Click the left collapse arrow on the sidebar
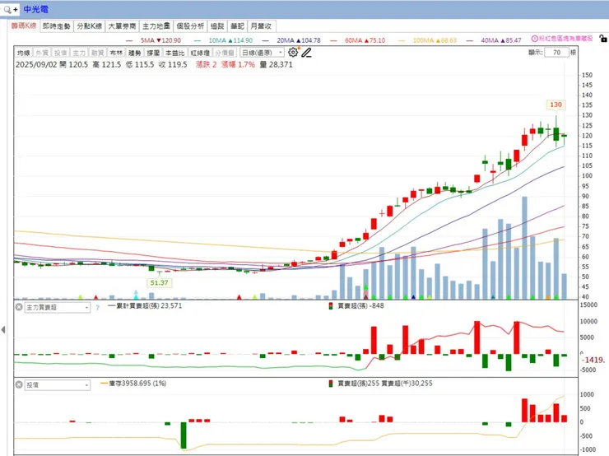The width and height of the screenshot is (609, 456). click(x=3, y=330)
